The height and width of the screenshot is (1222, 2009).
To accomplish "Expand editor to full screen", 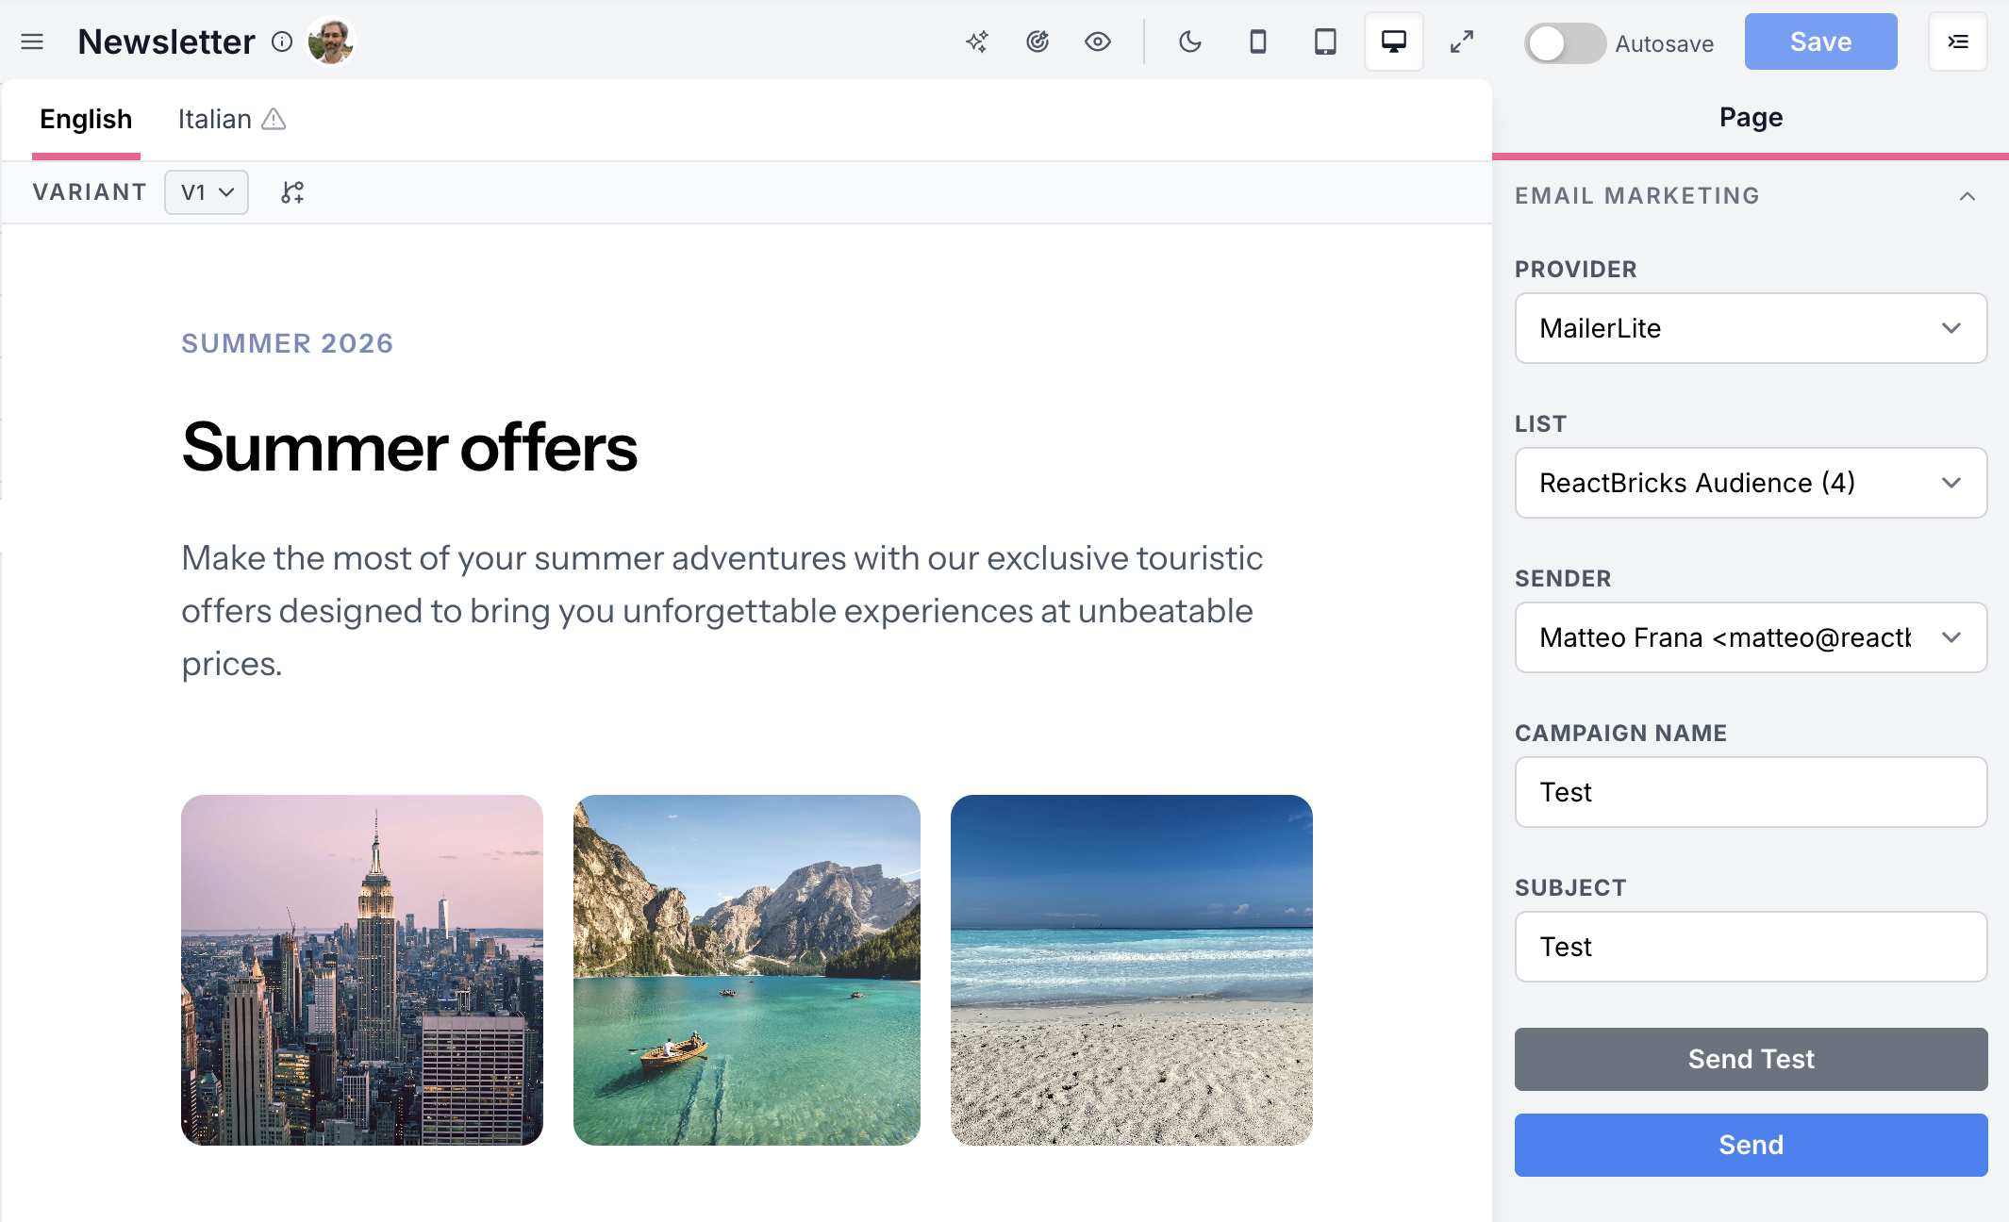I will click(x=1462, y=41).
